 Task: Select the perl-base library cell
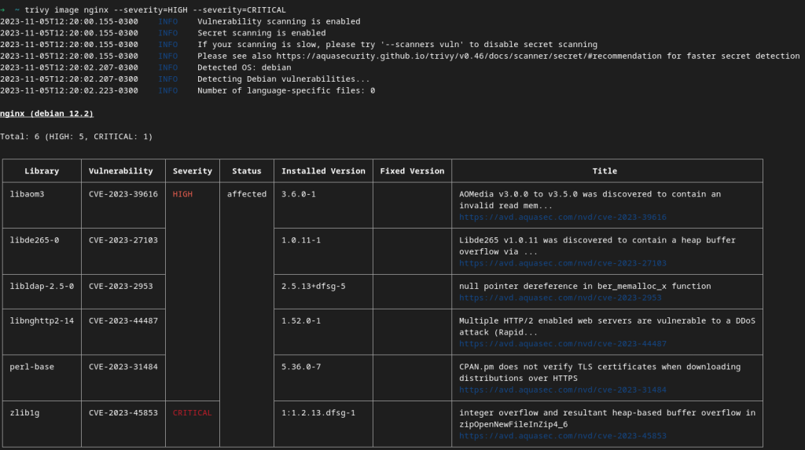pos(31,367)
